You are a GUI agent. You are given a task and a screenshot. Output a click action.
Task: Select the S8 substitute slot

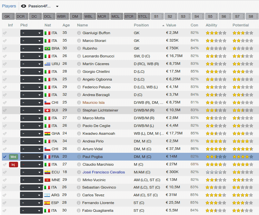click(252, 16)
